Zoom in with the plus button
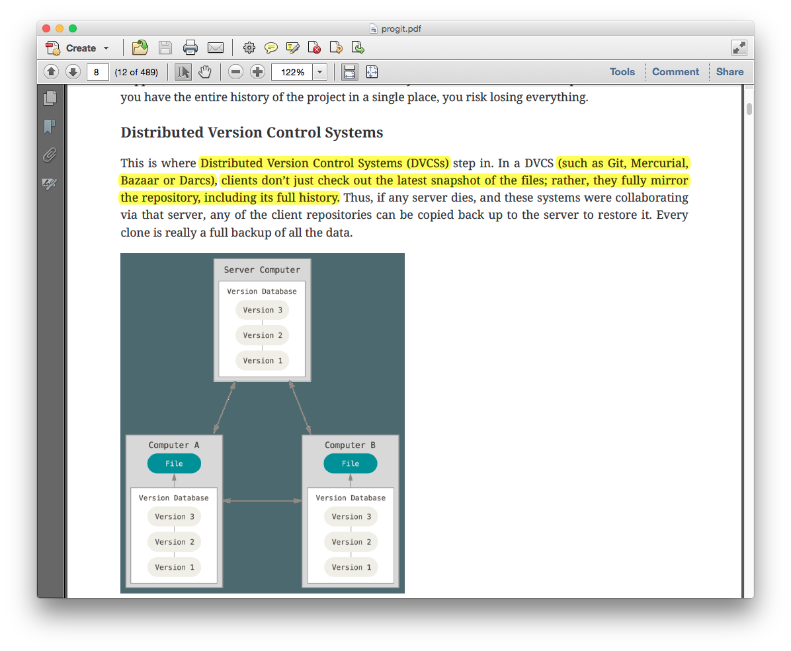The width and height of the screenshot is (791, 651). coord(257,72)
